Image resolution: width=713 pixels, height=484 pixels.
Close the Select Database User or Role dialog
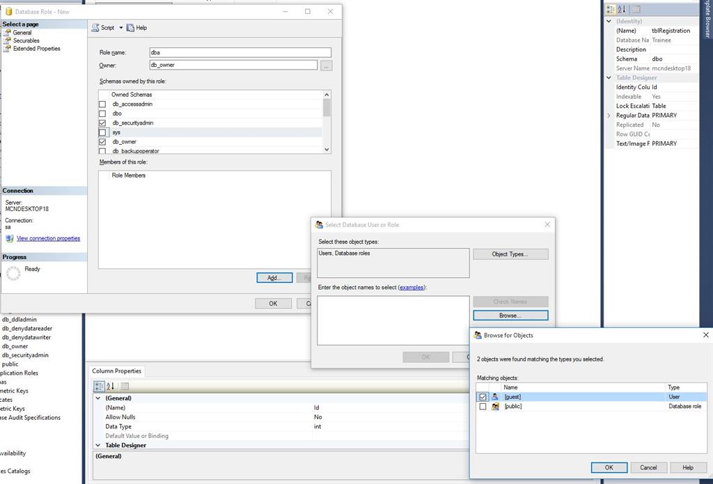[x=547, y=225]
